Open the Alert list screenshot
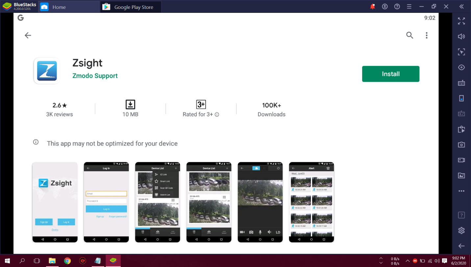 [311, 202]
